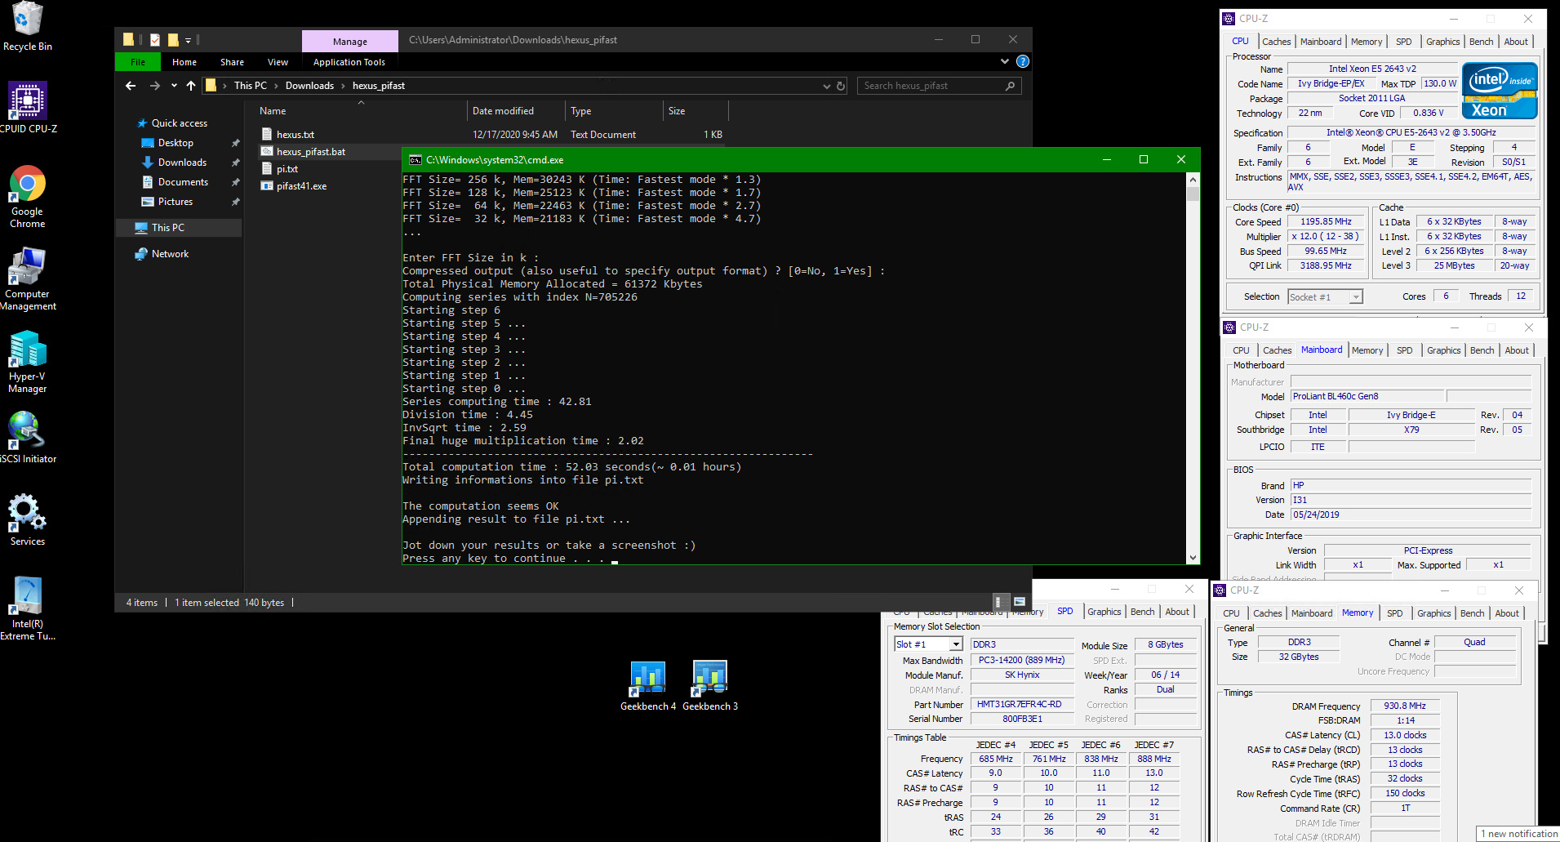The height and width of the screenshot is (842, 1560).
Task: Sort files by Date modified column
Action: pyautogui.click(x=516, y=111)
